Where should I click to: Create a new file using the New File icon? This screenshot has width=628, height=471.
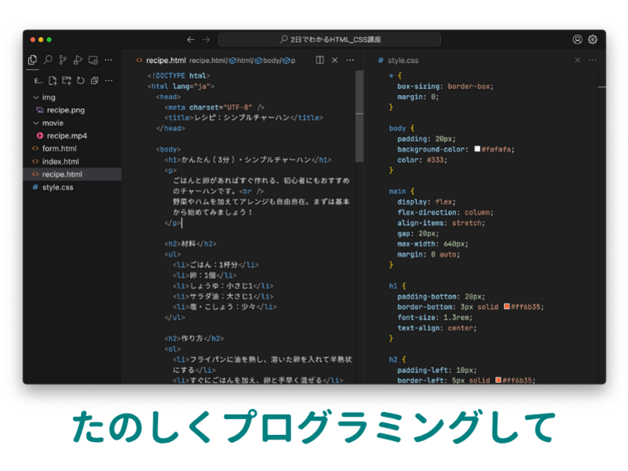pos(53,80)
